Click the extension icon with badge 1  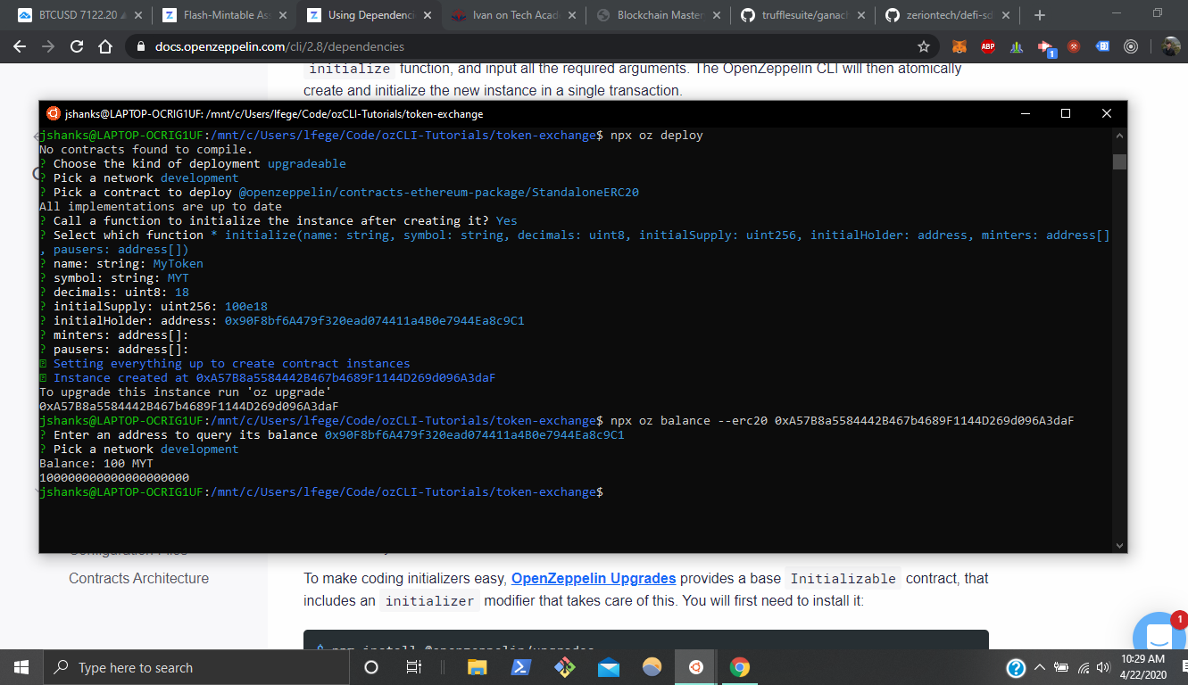pos(1045,47)
